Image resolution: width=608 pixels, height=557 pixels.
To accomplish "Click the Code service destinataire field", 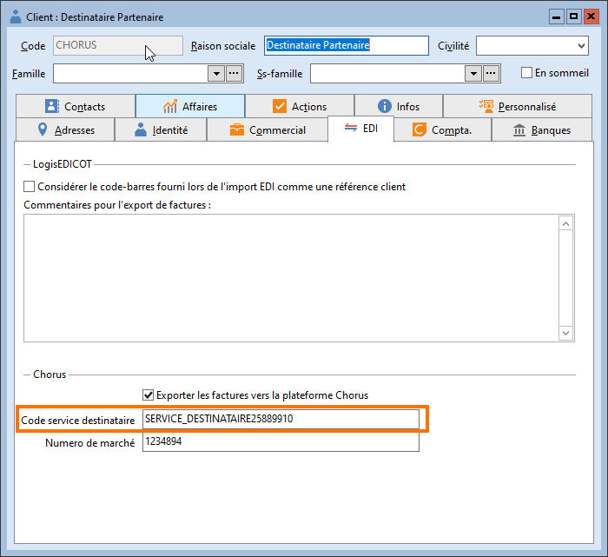I will click(281, 420).
